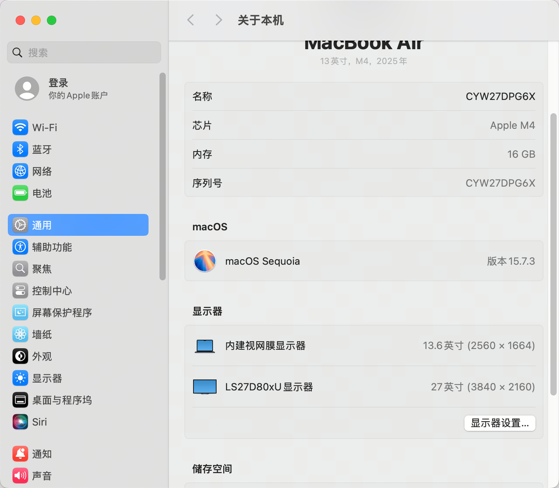Click the 内建视网膜显示器 label
Screen dimensions: 559x488
click(266, 346)
